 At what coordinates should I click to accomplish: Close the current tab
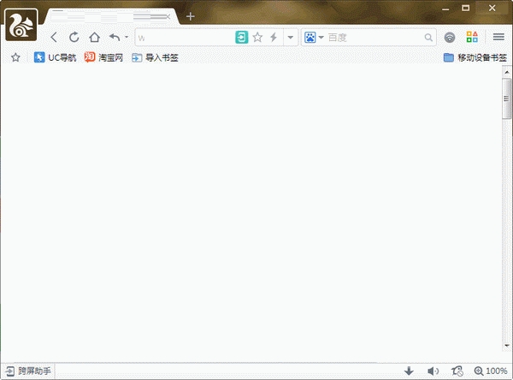[x=168, y=16]
